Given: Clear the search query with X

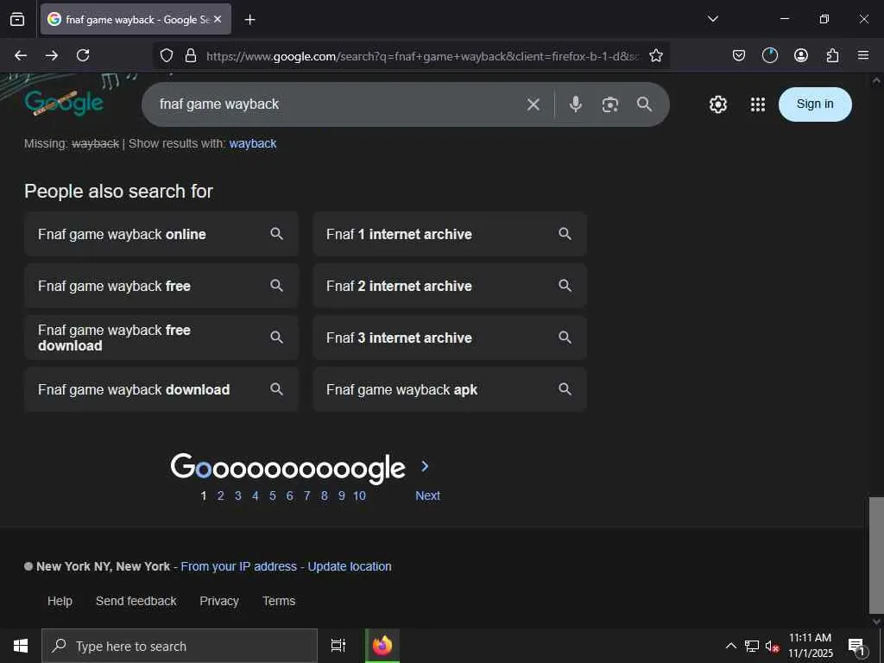Looking at the screenshot, I should point(534,104).
